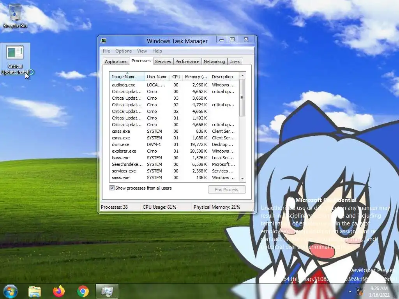Select Critical Update process using 4,656 K
The width and height of the screenshot is (399, 299).
click(x=174, y=111)
